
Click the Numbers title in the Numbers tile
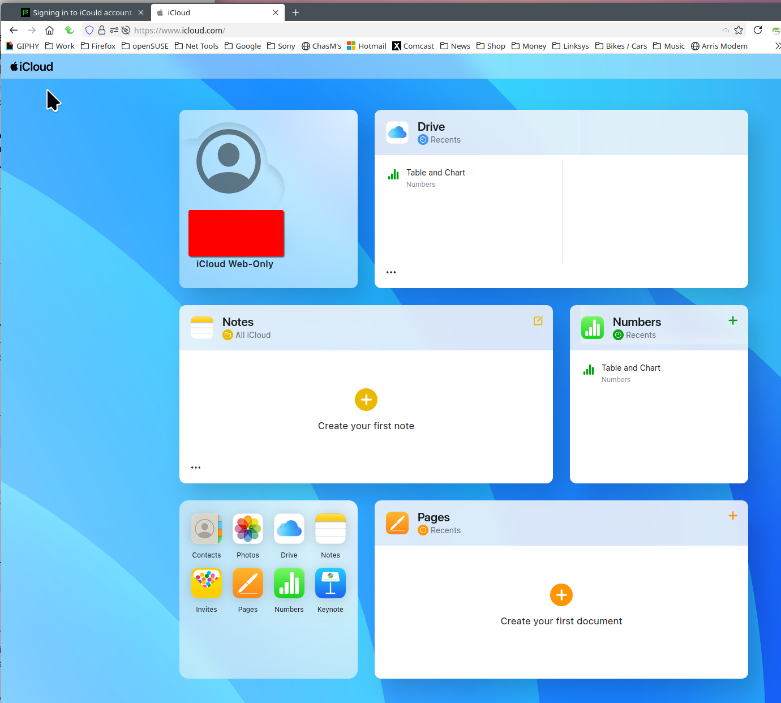pyautogui.click(x=637, y=322)
